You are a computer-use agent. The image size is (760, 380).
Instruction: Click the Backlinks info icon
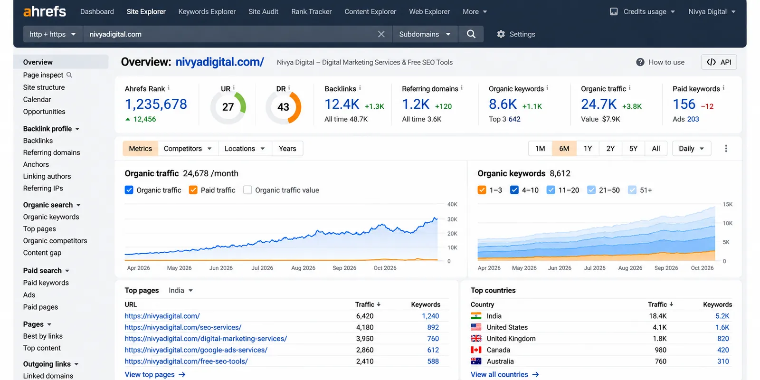[360, 88]
